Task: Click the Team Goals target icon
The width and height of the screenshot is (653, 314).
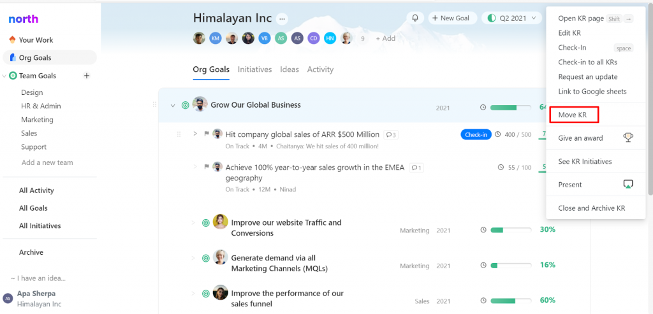Action: tap(13, 76)
